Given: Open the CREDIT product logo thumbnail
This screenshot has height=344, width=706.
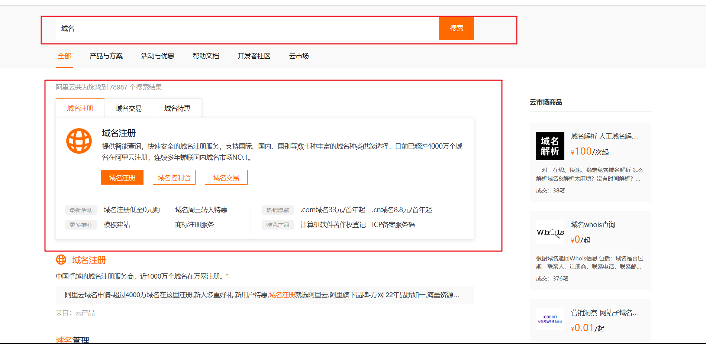Looking at the screenshot, I should pos(550,319).
